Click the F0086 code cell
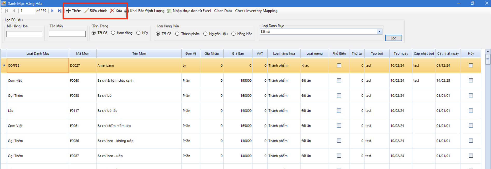This screenshot has width=491, height=169. click(83, 141)
